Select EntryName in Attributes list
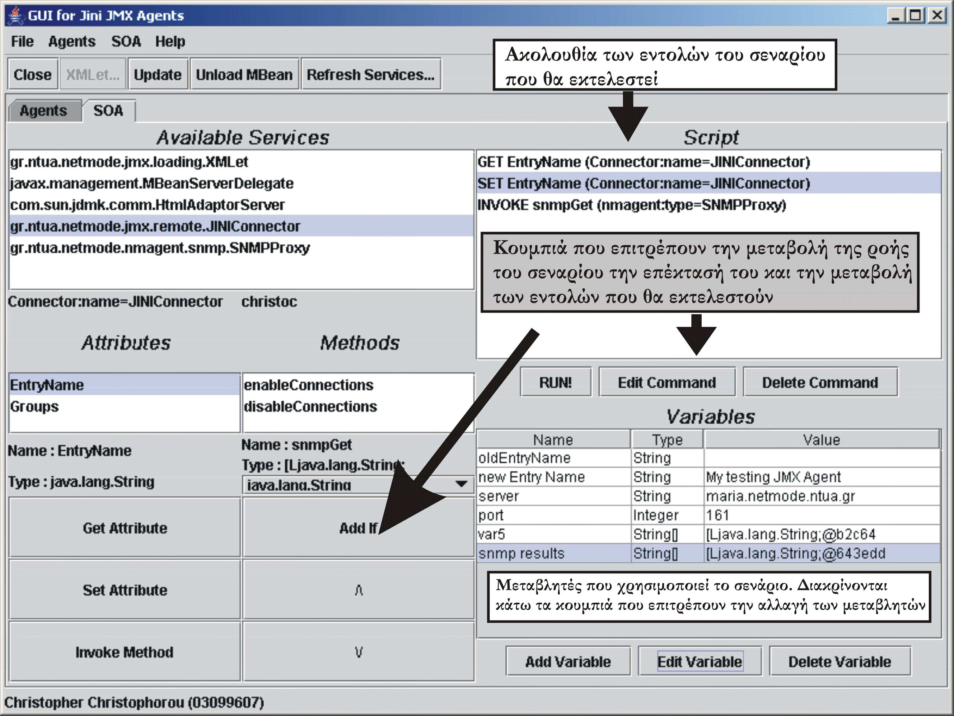Screen dimensions: 954x716 124,384
